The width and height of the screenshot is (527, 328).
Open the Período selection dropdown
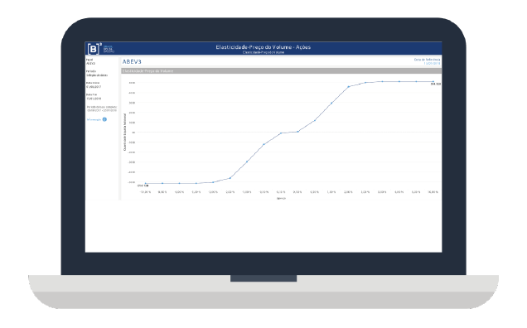click(97, 75)
